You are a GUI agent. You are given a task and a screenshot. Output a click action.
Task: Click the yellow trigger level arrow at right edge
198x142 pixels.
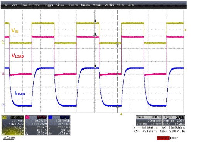[185, 30]
